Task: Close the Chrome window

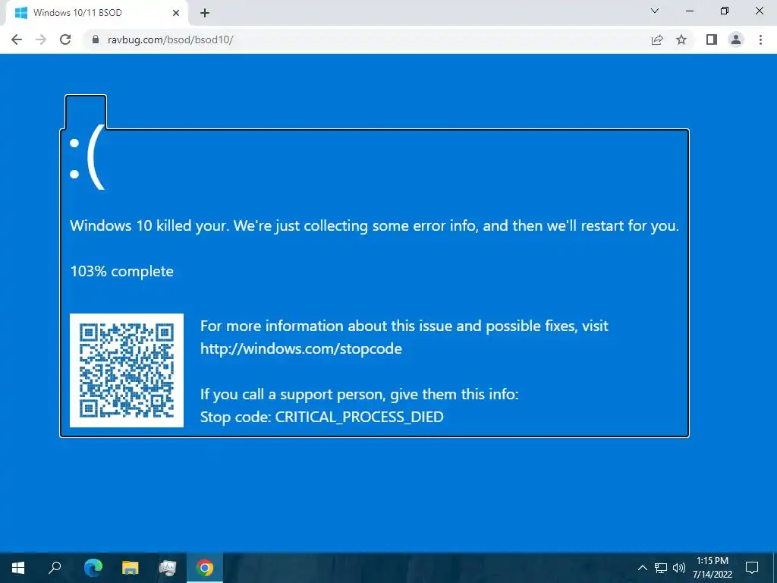Action: click(759, 11)
